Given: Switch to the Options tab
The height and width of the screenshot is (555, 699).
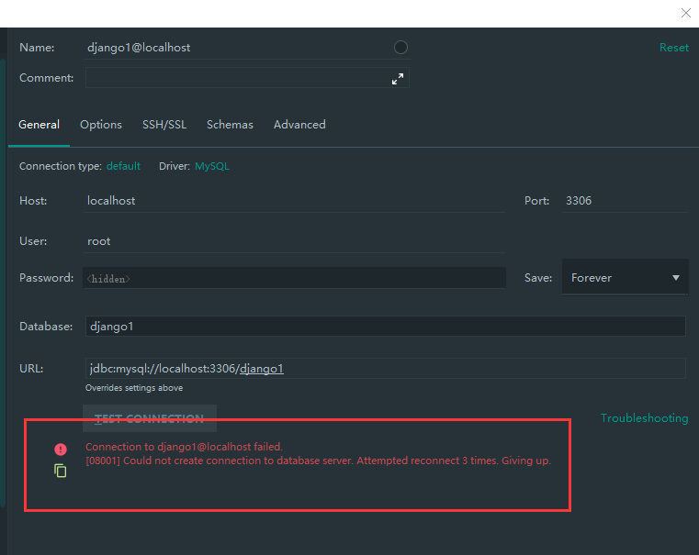Looking at the screenshot, I should tap(101, 125).
